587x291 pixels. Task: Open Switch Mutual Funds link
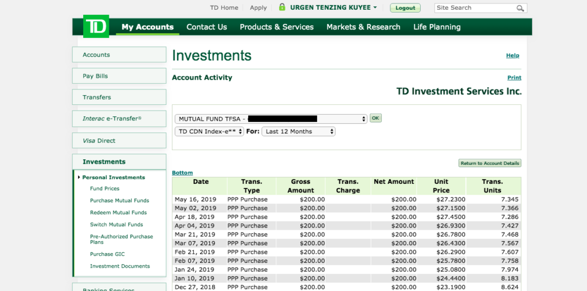116,225
